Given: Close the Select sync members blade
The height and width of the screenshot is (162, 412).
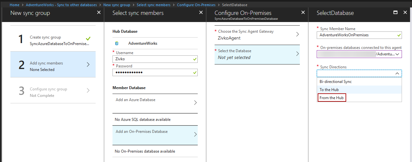Looking at the screenshot, I should coord(201,13).
